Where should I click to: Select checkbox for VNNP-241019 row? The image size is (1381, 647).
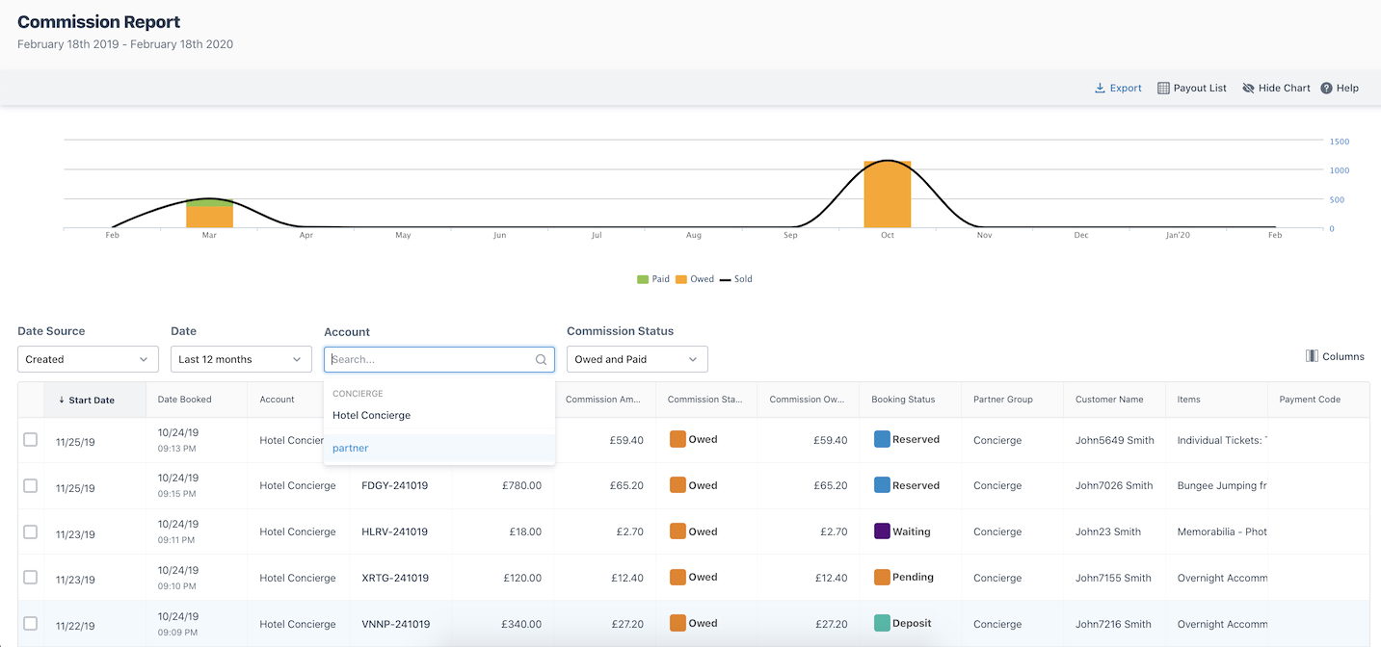pyautogui.click(x=31, y=623)
